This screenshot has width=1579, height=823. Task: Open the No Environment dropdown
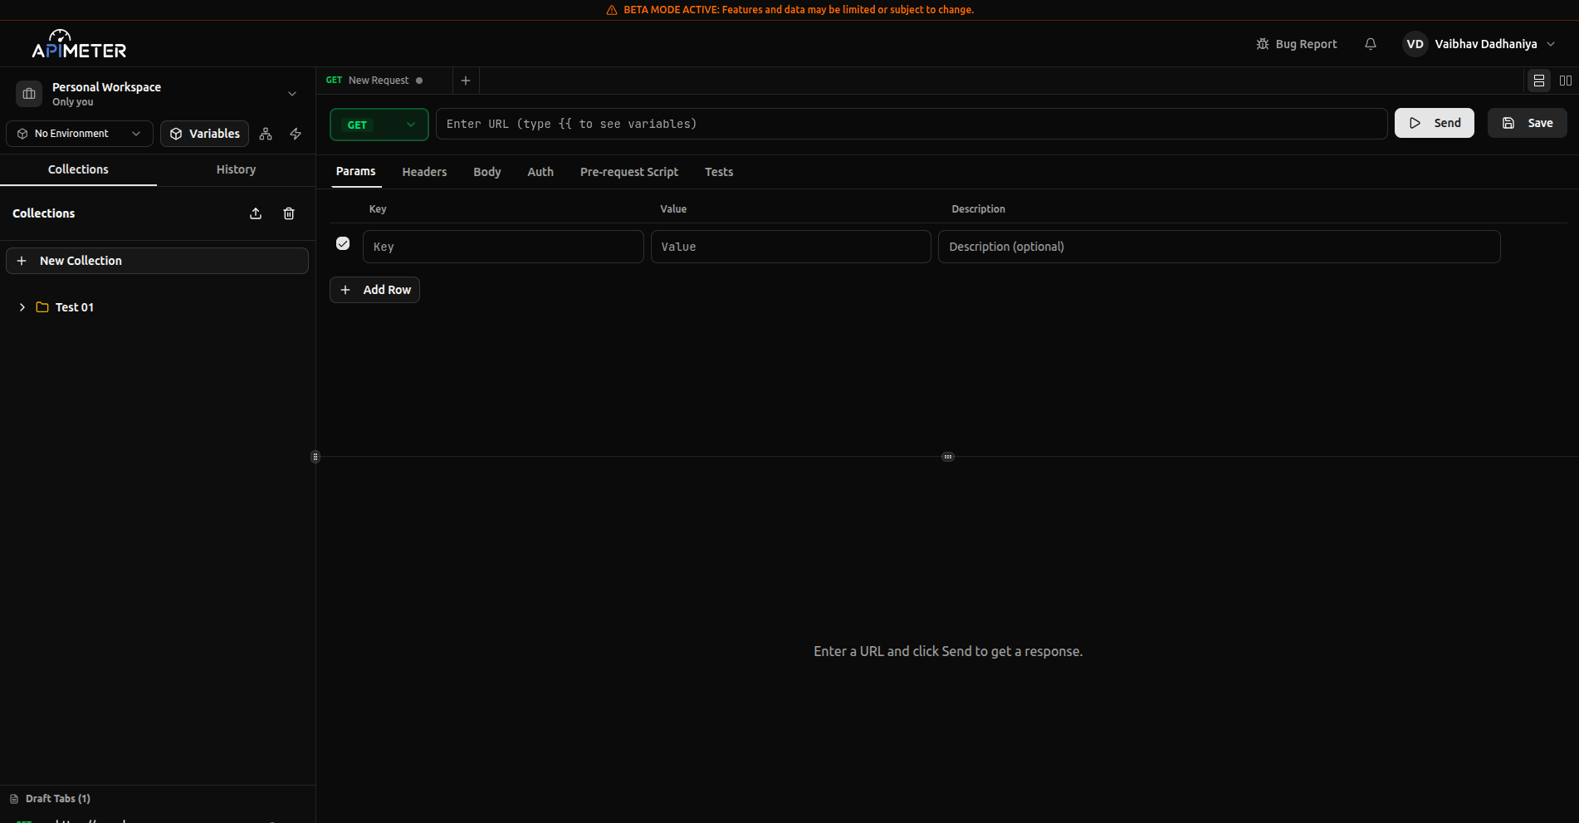(x=79, y=133)
